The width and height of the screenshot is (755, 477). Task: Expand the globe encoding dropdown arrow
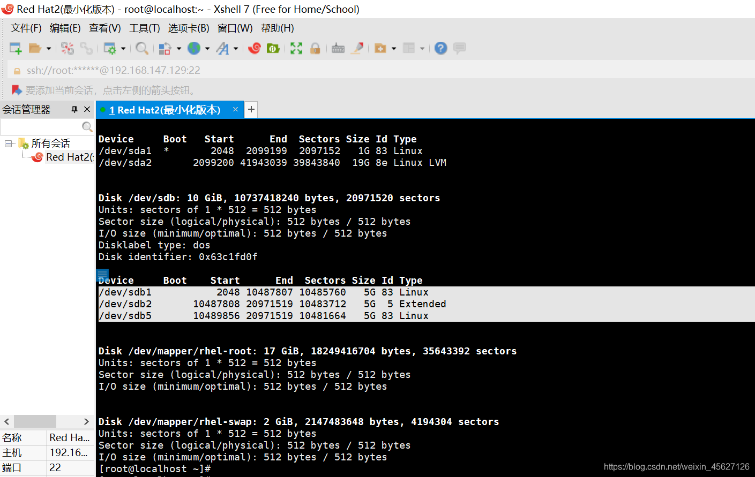207,49
